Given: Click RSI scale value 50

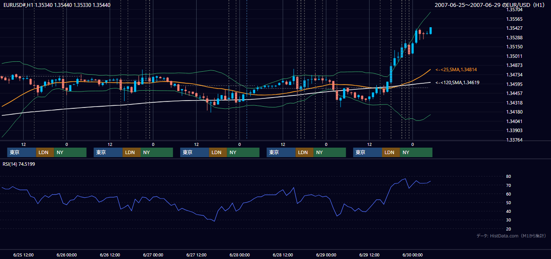Looking at the screenshot, I should tap(509, 202).
